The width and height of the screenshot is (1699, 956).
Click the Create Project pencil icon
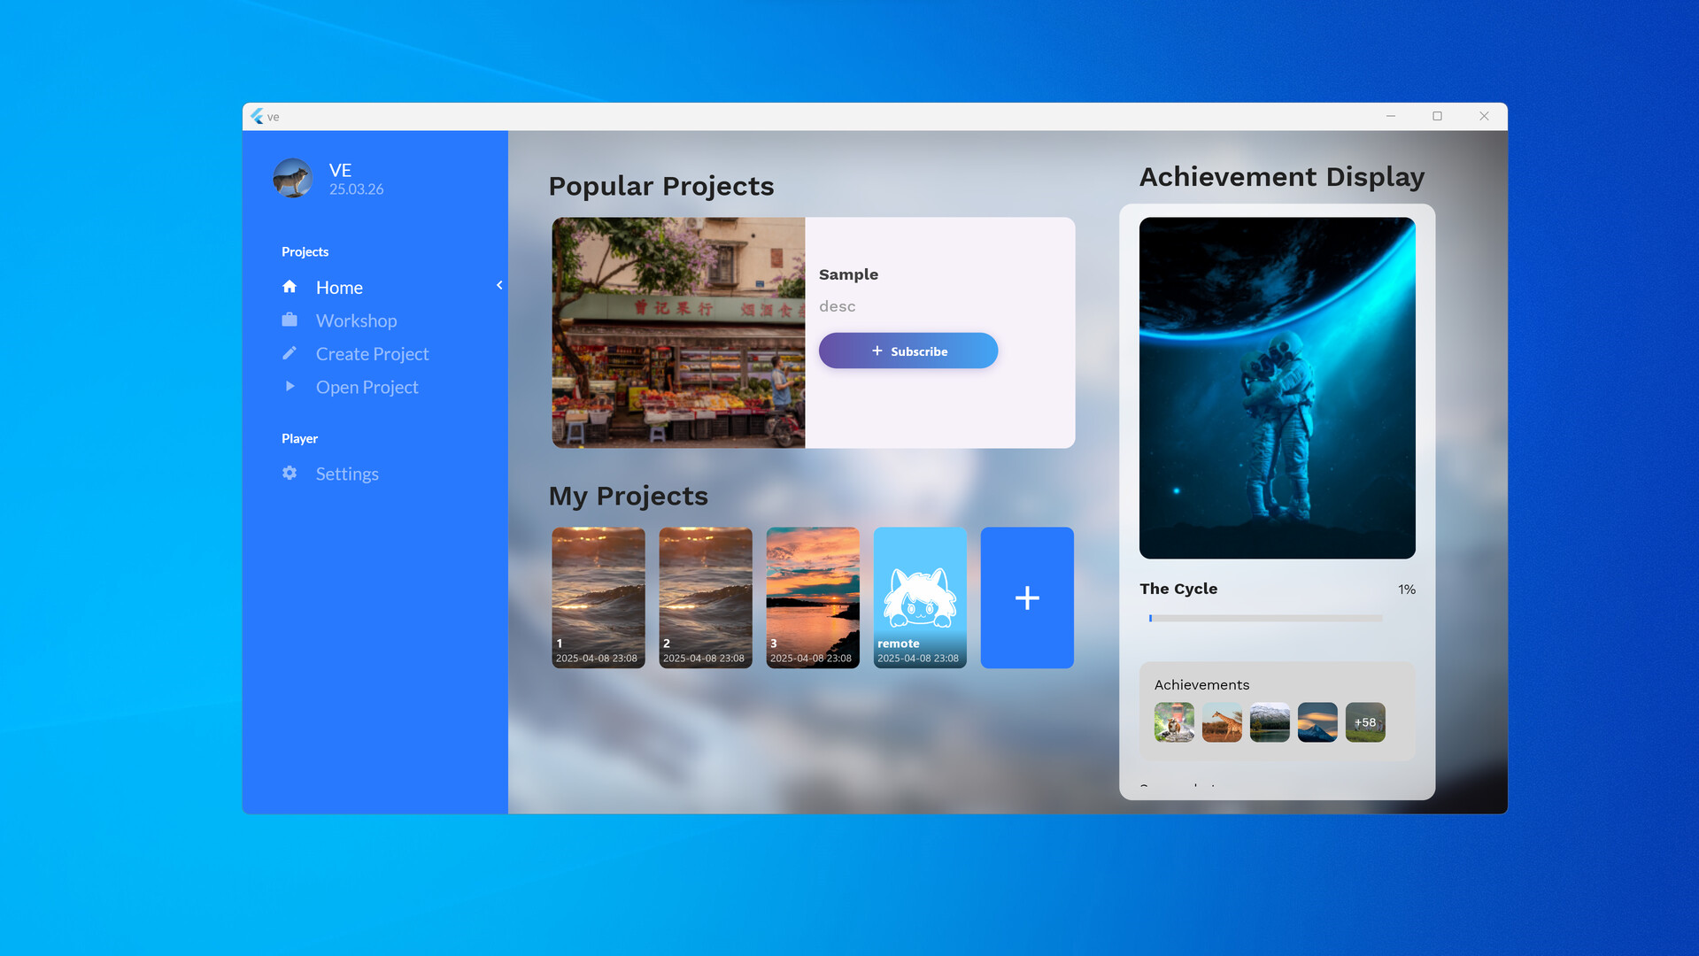click(x=290, y=353)
